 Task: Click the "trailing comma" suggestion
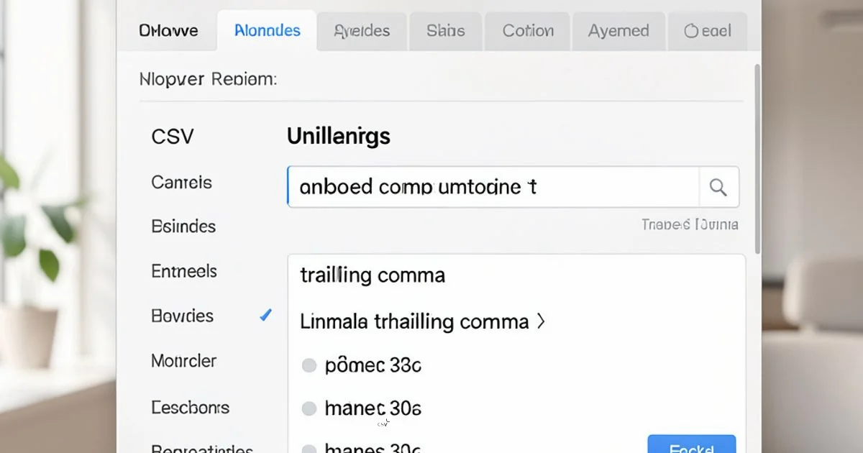tap(372, 275)
